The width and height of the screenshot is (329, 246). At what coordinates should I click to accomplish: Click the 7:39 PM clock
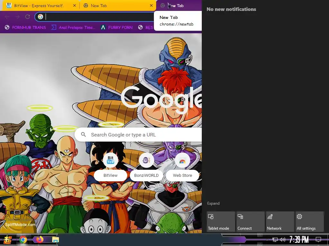tap(299, 240)
